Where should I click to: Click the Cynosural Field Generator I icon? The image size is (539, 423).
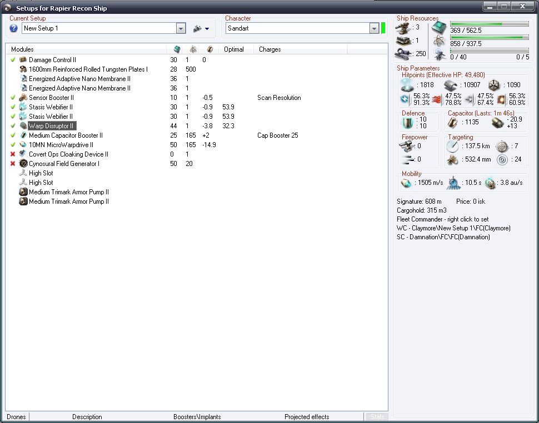coord(23,163)
